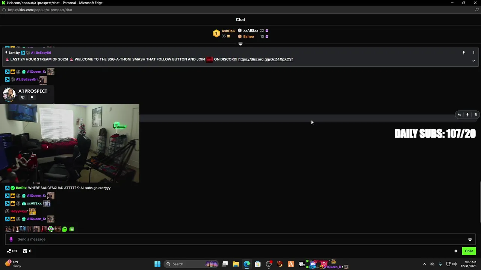
Task: Click the A1PROSPECT streamer avatar
Action: (x=9, y=94)
